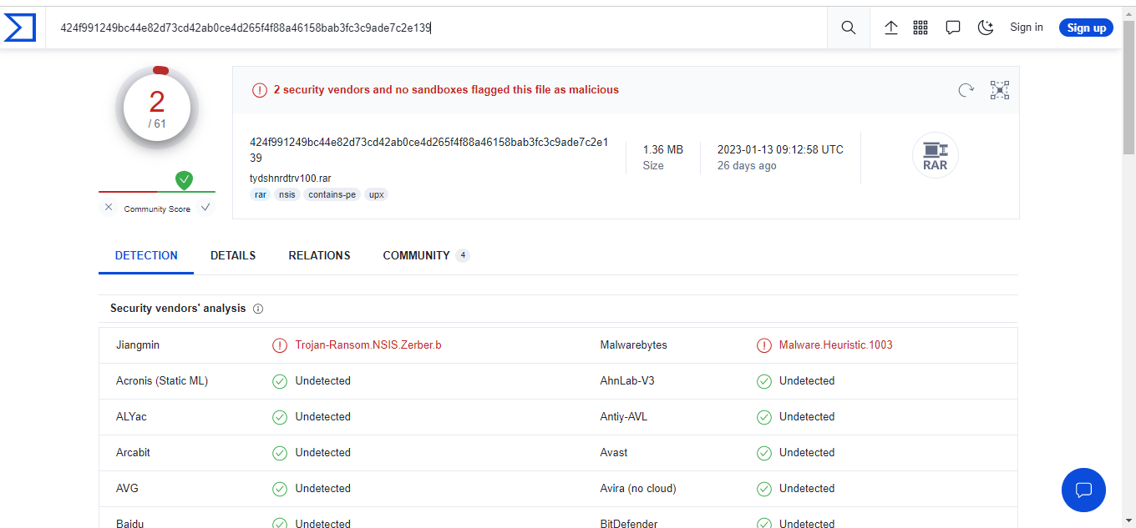Screen dimensions: 1136x528
Task: Click the hash search input field
Action: tap(434, 28)
